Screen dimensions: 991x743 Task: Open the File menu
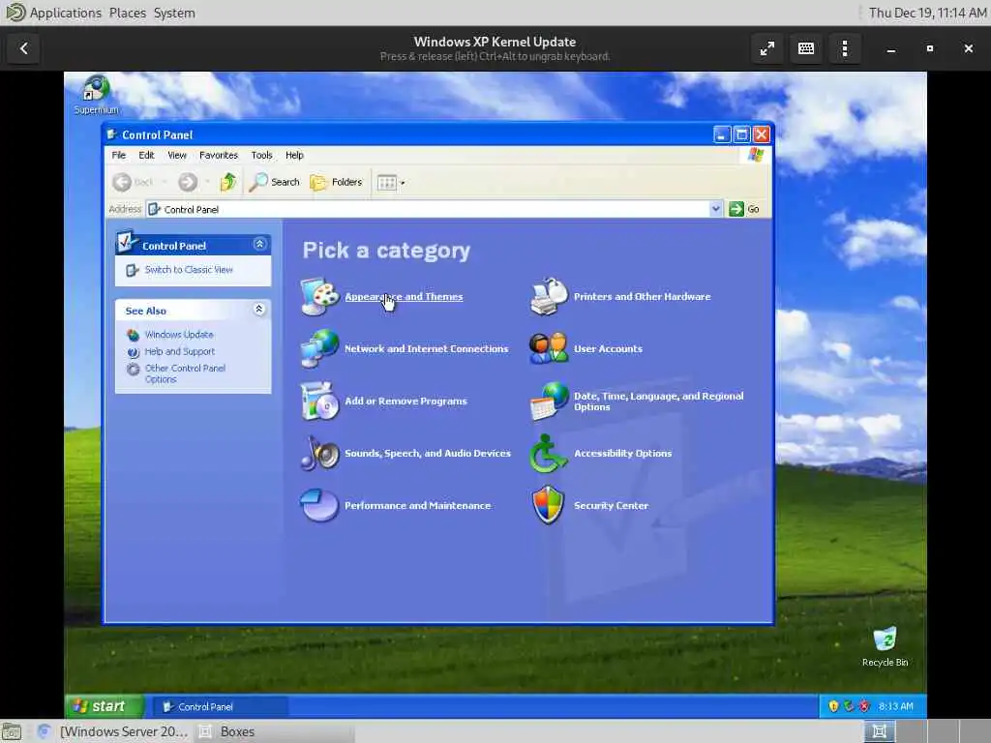[118, 155]
